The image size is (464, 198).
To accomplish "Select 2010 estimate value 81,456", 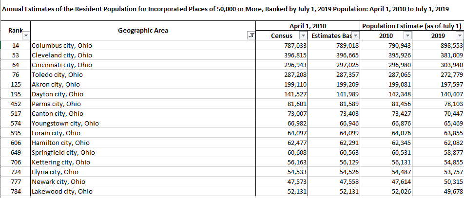I will click(386, 104).
